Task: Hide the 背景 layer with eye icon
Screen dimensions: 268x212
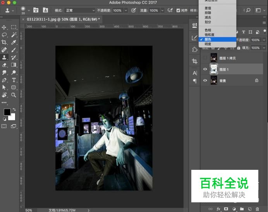Action: click(x=205, y=80)
